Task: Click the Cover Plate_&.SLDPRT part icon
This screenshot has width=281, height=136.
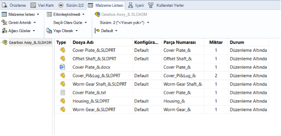Action: click(x=63, y=50)
